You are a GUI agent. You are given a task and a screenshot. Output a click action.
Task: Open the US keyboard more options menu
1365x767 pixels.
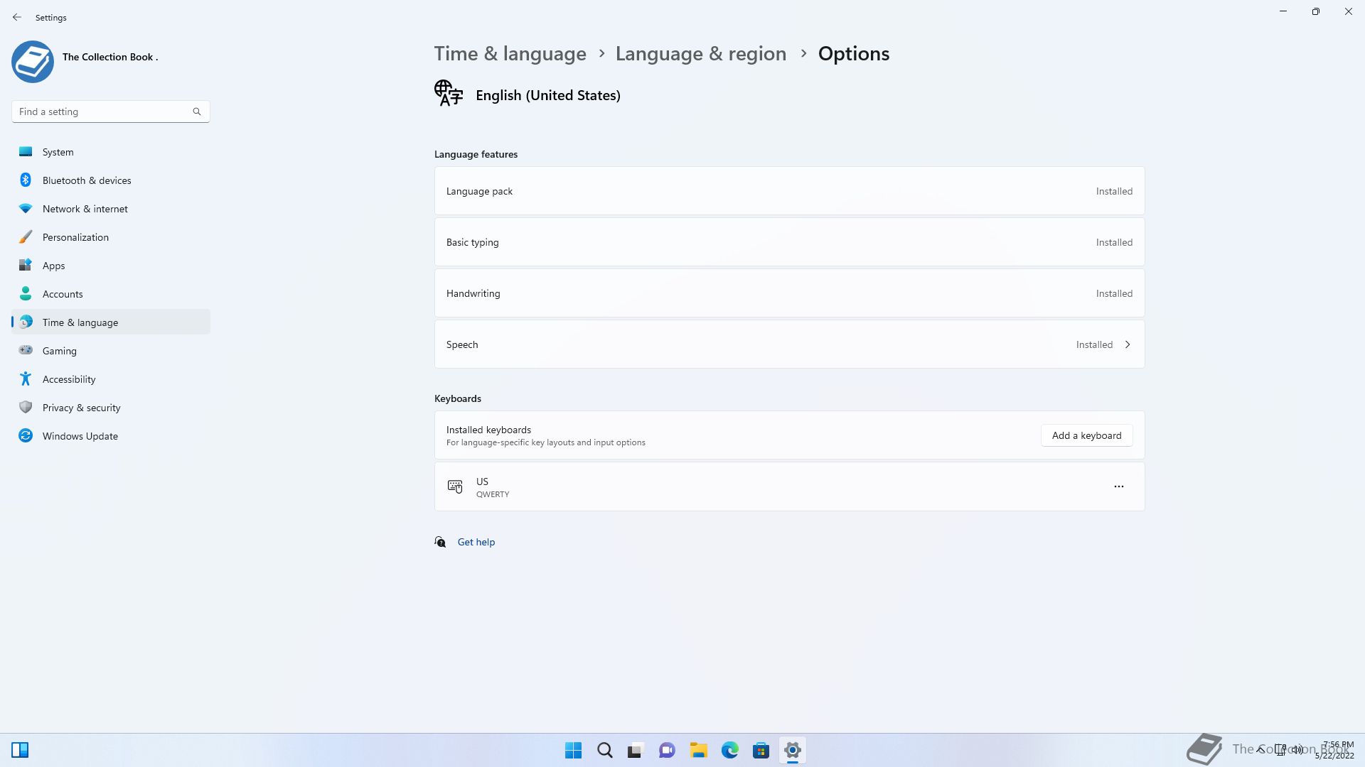coord(1118,486)
